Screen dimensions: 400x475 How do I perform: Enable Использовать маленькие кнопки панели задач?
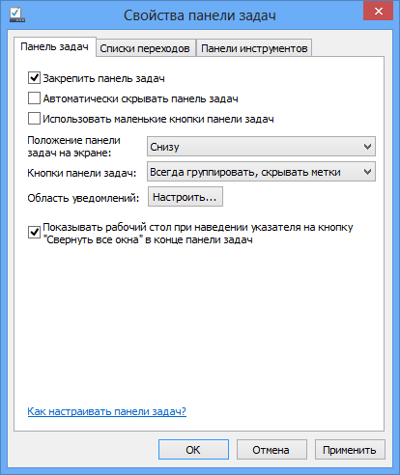tap(34, 119)
